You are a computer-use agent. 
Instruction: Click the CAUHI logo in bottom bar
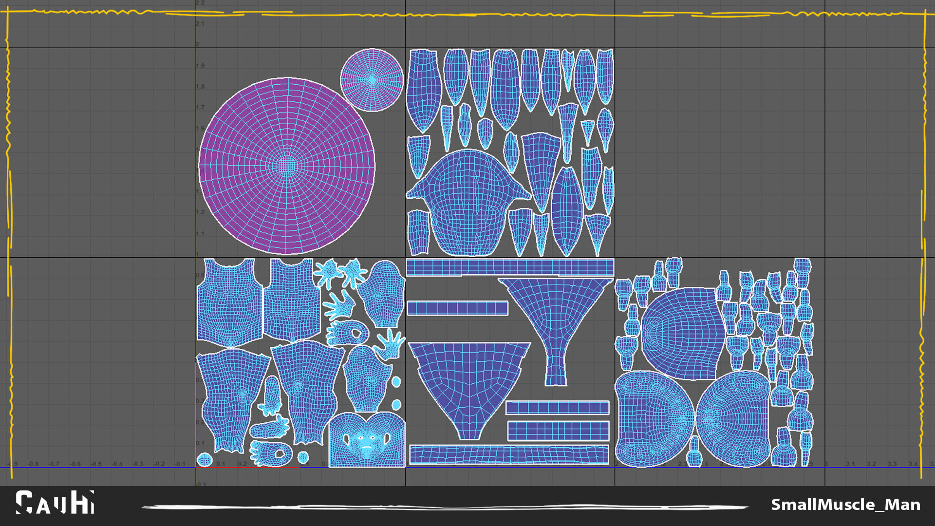point(55,503)
